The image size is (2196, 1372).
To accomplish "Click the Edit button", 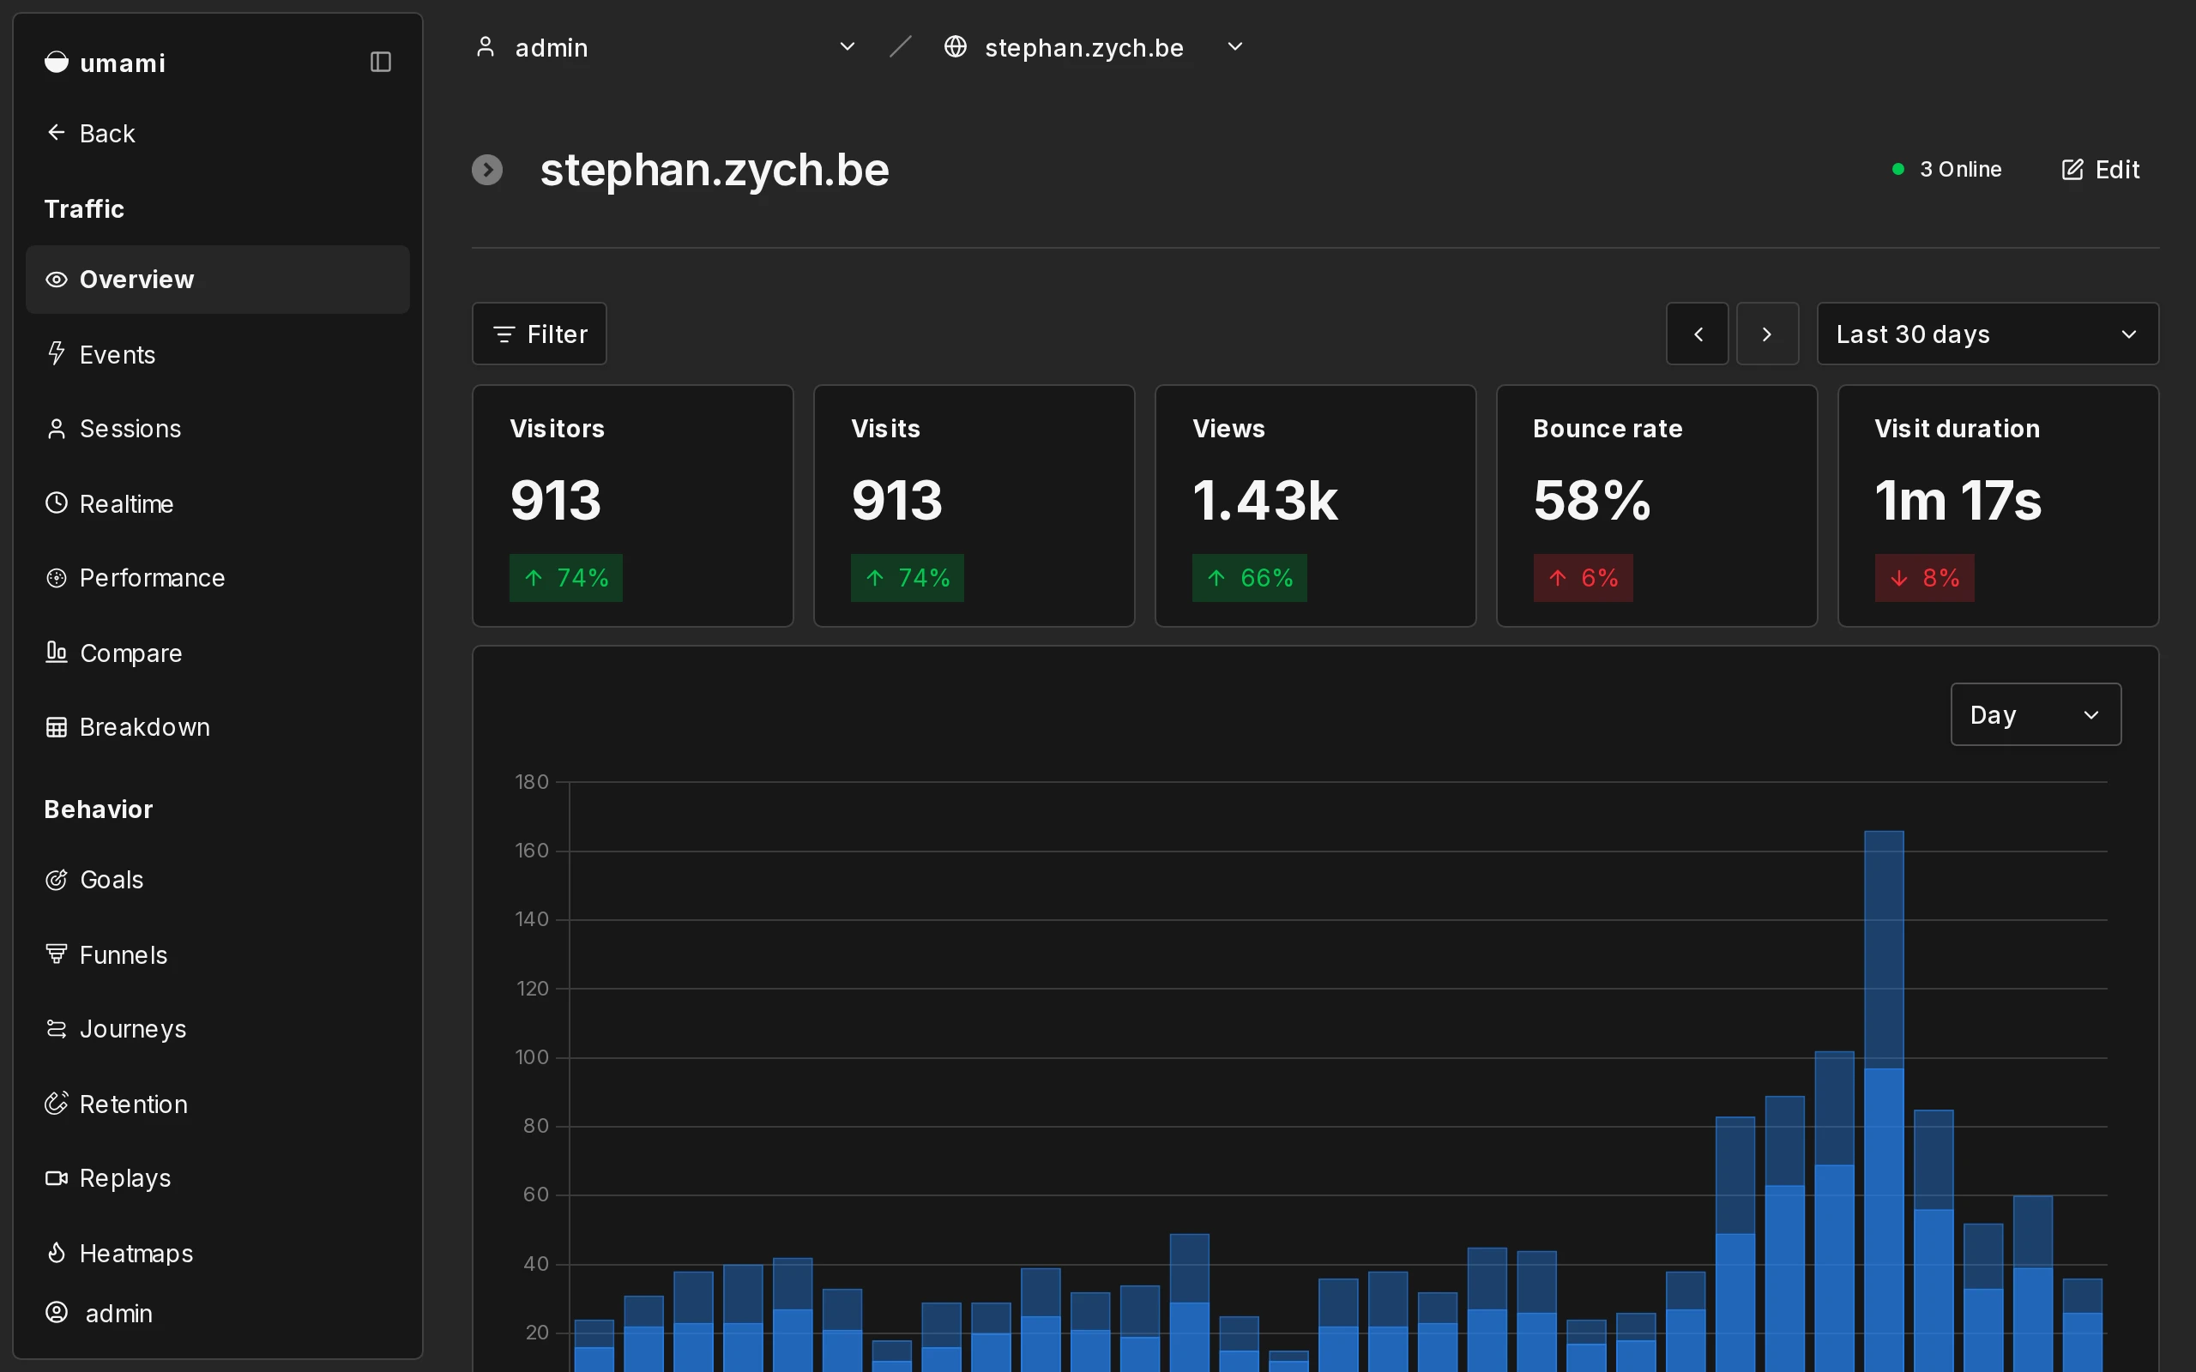I will click(x=2101, y=170).
